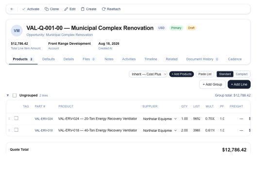The width and height of the screenshot is (272, 175).
Task: Switch to Standard view
Action: [225, 74]
